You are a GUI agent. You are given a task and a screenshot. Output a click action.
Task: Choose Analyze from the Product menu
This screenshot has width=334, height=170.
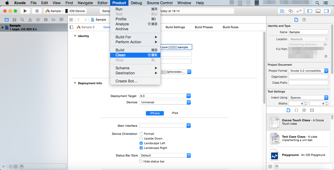click(135, 24)
